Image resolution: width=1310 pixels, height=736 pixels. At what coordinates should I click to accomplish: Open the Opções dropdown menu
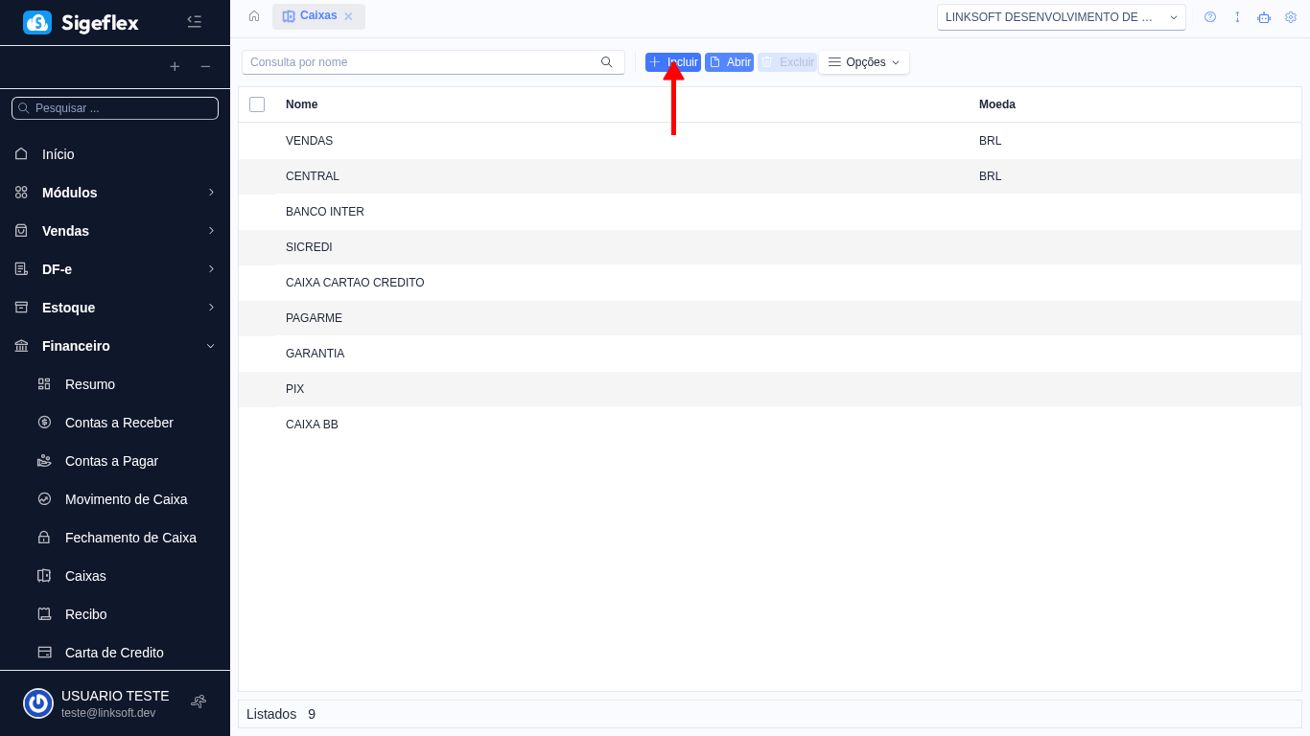coord(863,62)
